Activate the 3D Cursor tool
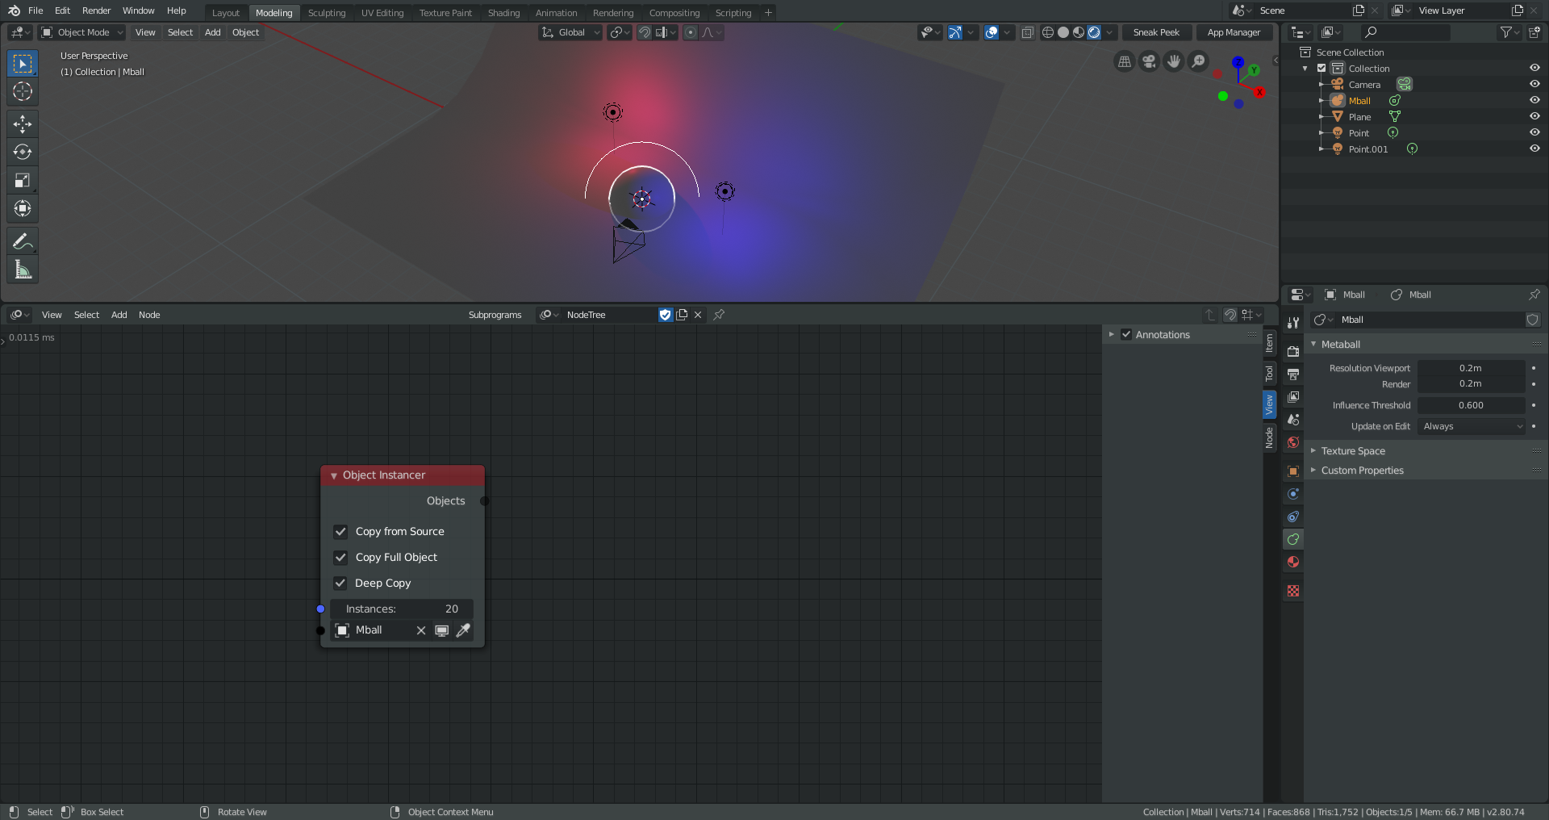The image size is (1549, 820). 23,91
